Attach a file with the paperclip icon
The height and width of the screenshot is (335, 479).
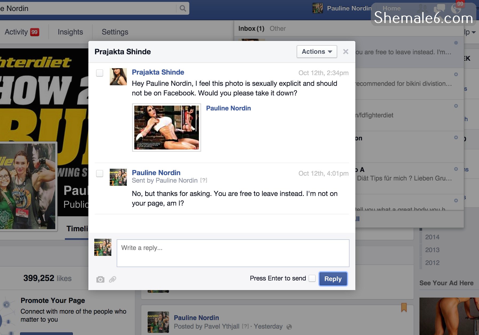(x=113, y=279)
